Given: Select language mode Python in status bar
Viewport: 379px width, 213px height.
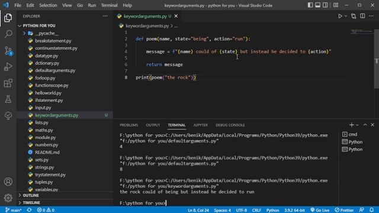Looking at the screenshot, I should [x=272, y=210].
